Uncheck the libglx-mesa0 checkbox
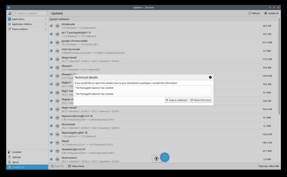The image size is (287, 177). (51, 109)
